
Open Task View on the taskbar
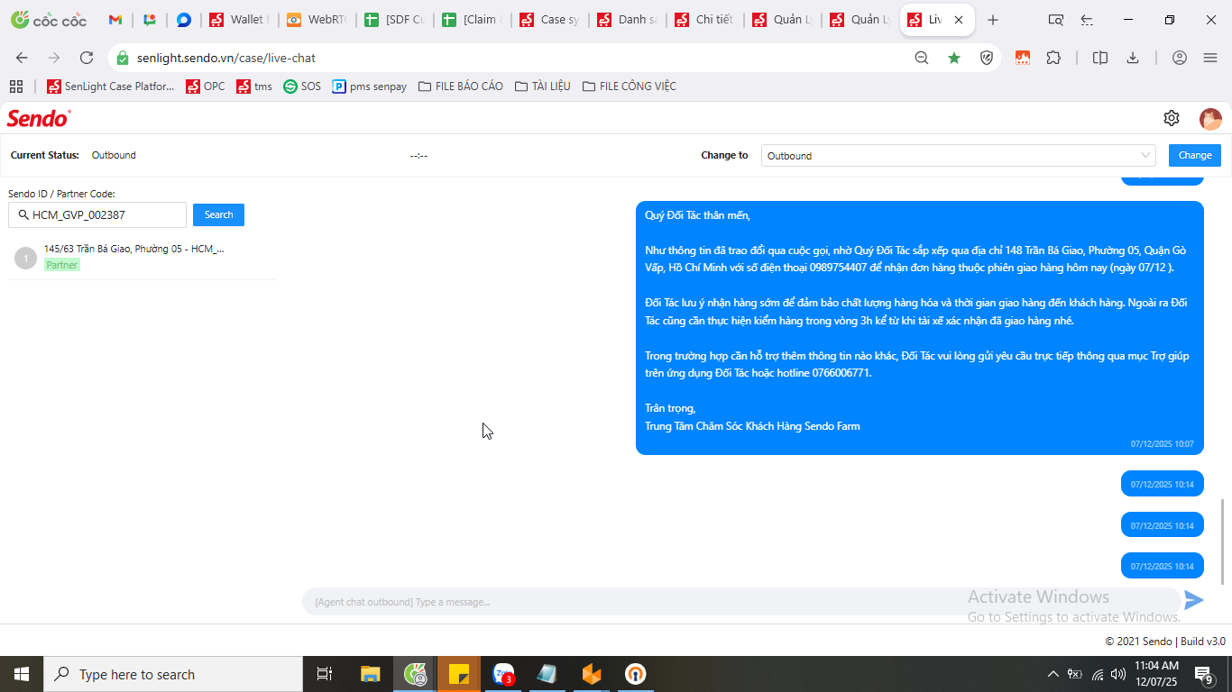pyautogui.click(x=325, y=674)
